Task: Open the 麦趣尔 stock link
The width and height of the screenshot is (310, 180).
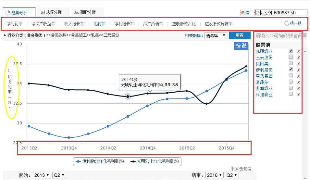Action: [x=262, y=82]
